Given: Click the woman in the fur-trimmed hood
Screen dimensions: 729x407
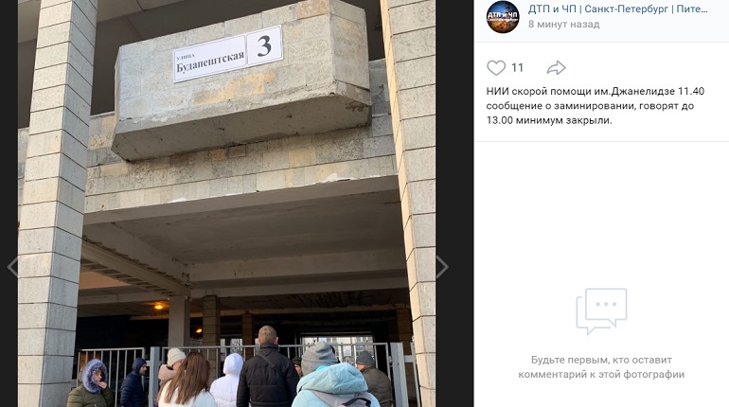Looking at the screenshot, I should click(x=90, y=383).
